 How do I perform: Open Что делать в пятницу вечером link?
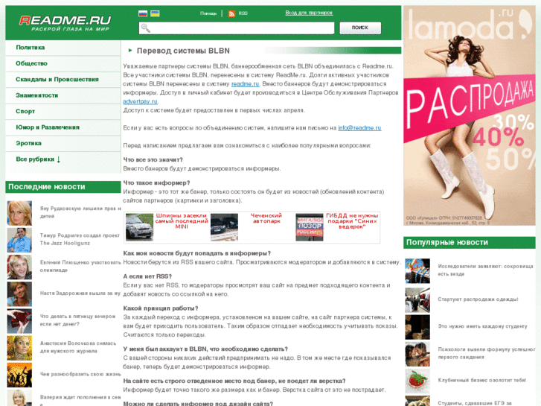[x=77, y=320]
